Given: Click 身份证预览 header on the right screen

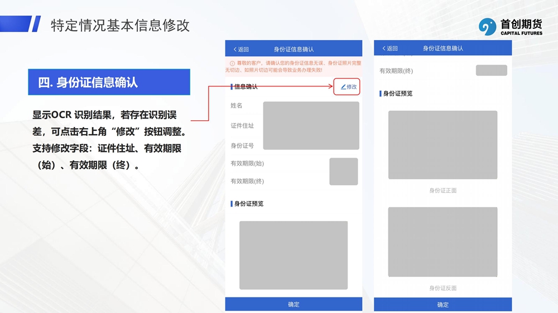Looking at the screenshot, I should [397, 94].
